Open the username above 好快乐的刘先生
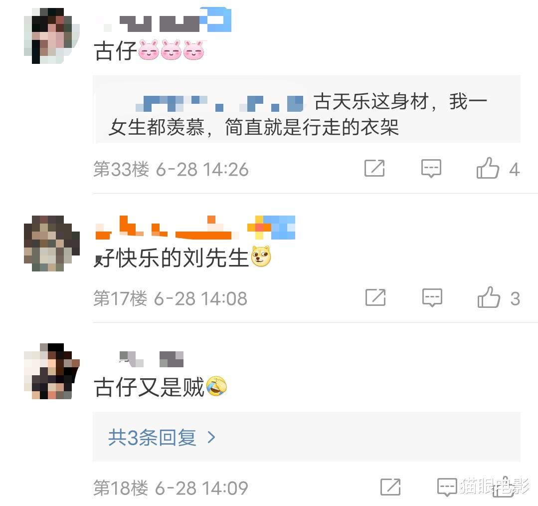The width and height of the screenshot is (538, 506). pyautogui.click(x=195, y=227)
